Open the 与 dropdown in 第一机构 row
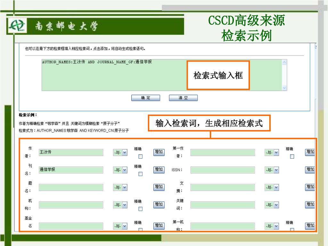 (272, 226)
